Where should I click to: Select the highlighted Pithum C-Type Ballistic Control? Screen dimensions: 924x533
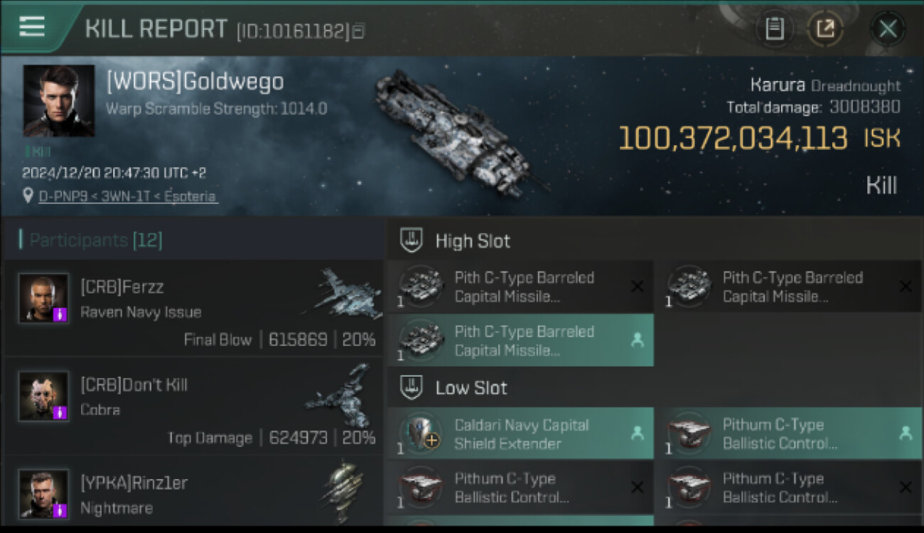click(x=788, y=434)
